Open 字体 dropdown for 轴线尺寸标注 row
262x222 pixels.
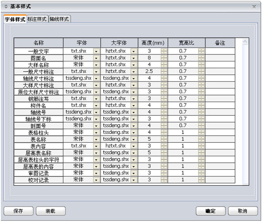(96, 78)
